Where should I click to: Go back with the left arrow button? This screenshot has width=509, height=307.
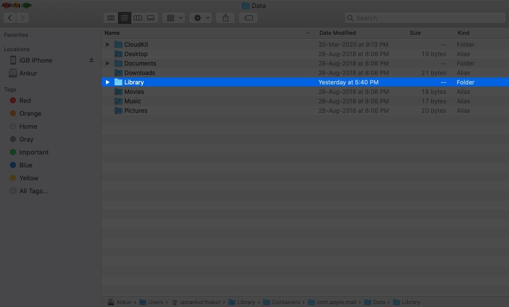click(10, 18)
